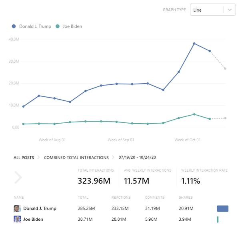Click the dropdown arrow in Graph Type selector
The image size is (240, 232).
coord(230,10)
